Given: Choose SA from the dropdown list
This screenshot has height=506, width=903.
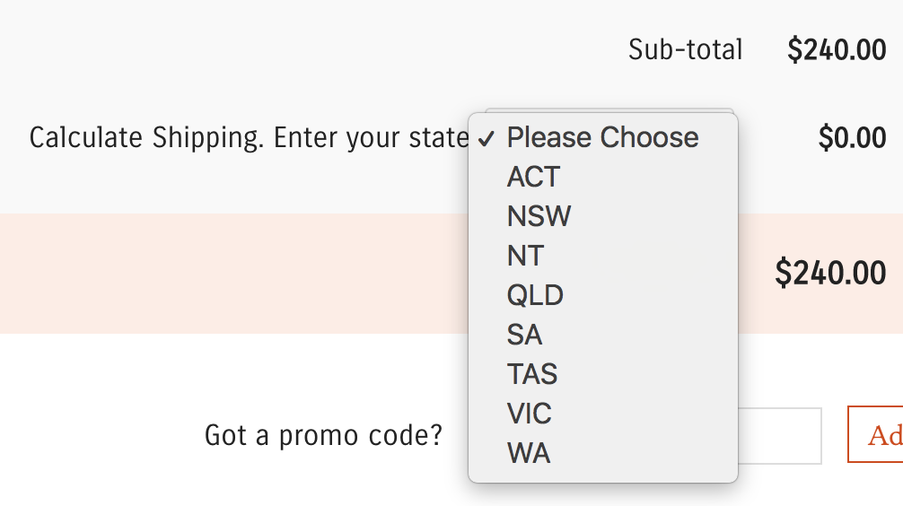Looking at the screenshot, I should 524,335.
